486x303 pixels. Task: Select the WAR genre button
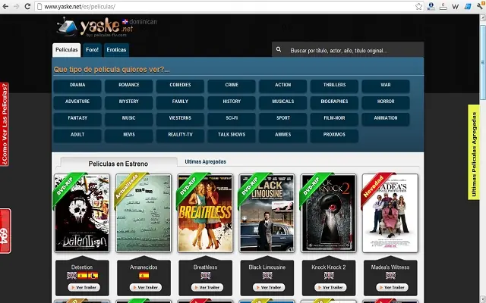click(386, 86)
